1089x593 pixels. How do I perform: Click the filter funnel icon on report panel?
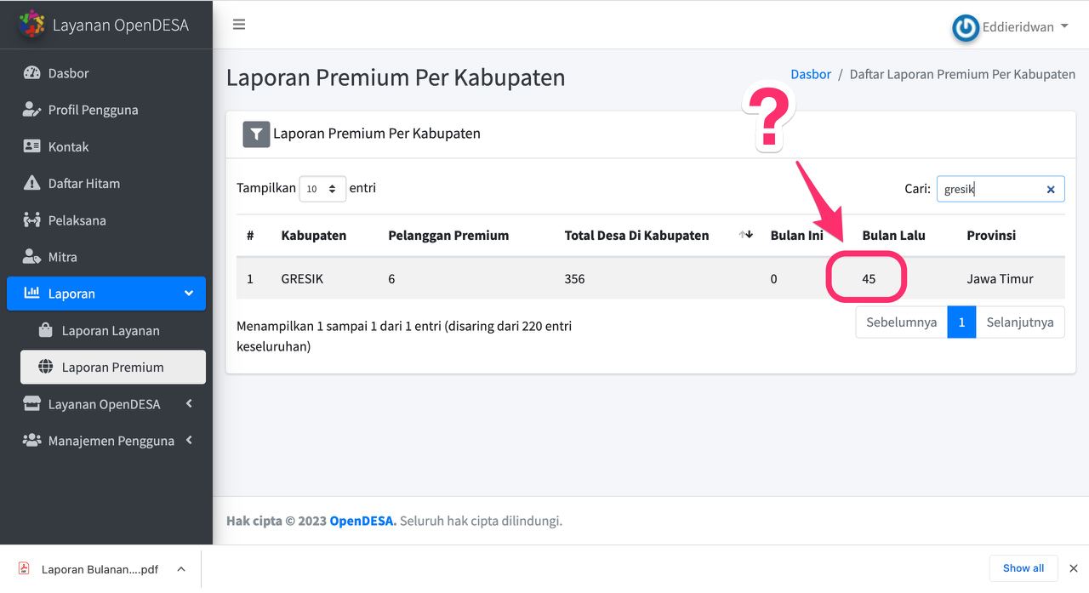tap(255, 134)
